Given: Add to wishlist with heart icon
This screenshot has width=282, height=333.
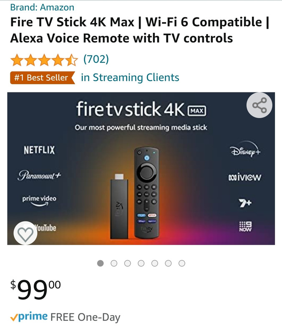Looking at the screenshot, I should point(25,233).
